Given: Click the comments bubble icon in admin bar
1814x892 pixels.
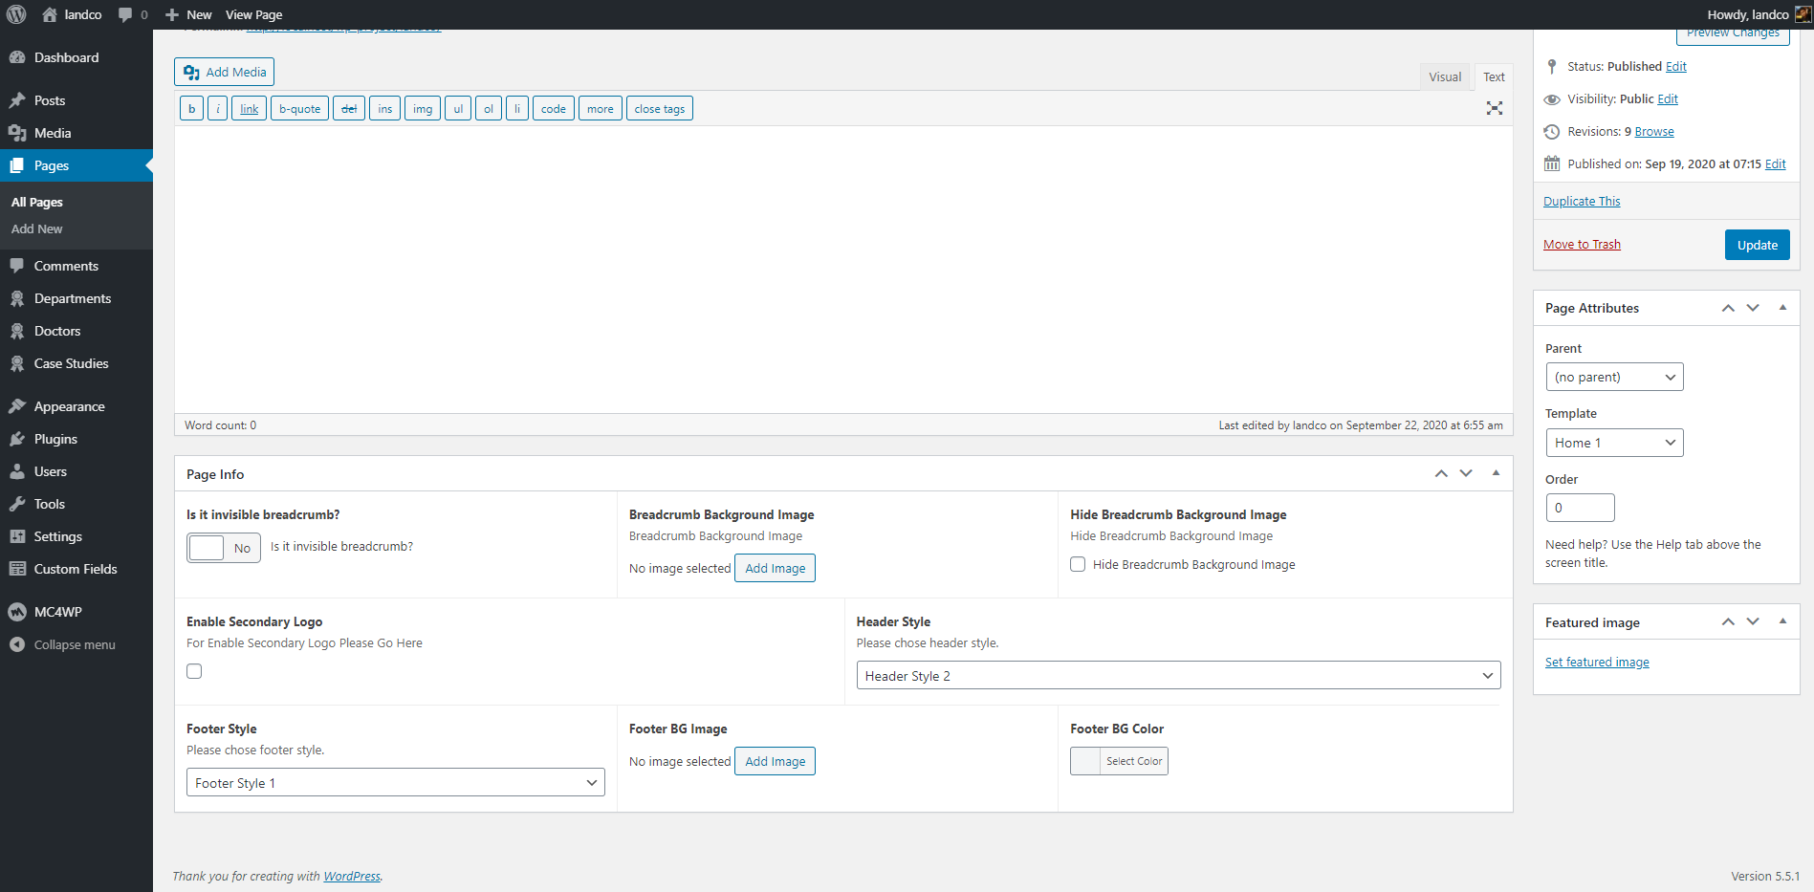Looking at the screenshot, I should (125, 14).
